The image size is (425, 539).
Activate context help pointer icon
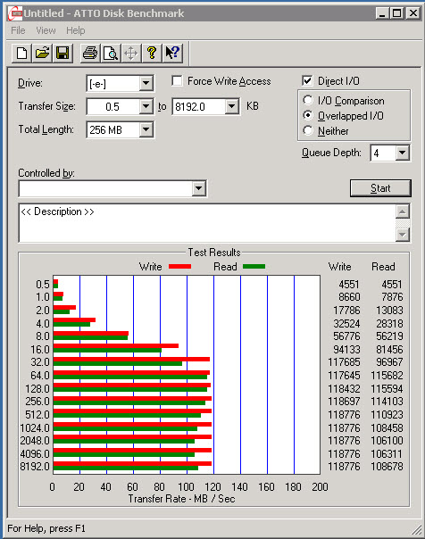click(172, 54)
